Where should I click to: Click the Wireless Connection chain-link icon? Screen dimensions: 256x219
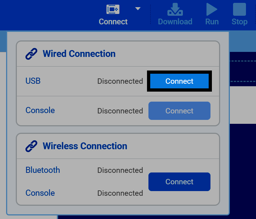point(31,146)
